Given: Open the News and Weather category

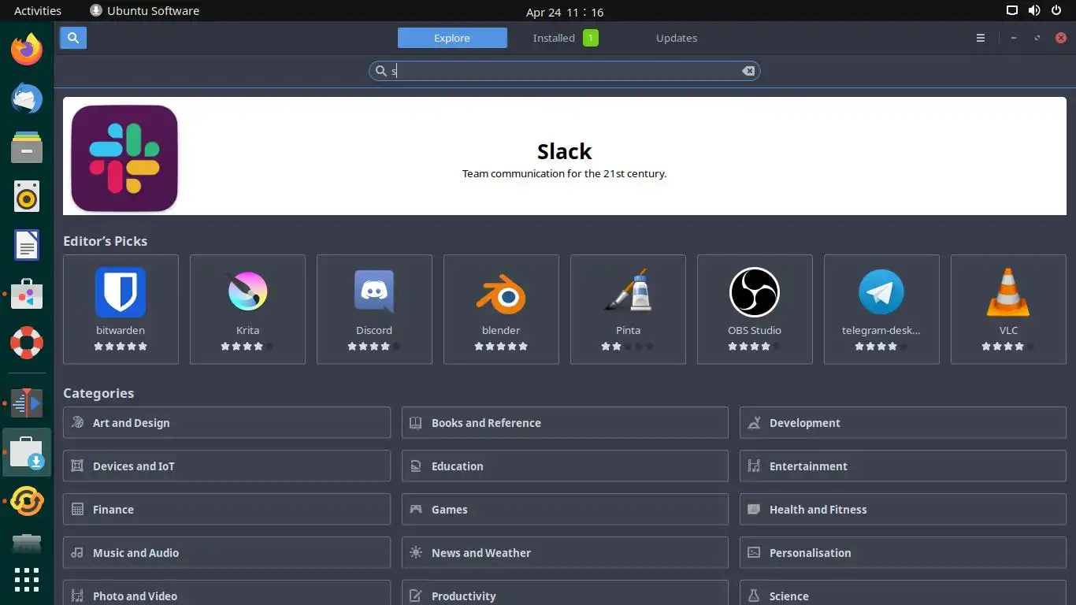Looking at the screenshot, I should click(565, 552).
